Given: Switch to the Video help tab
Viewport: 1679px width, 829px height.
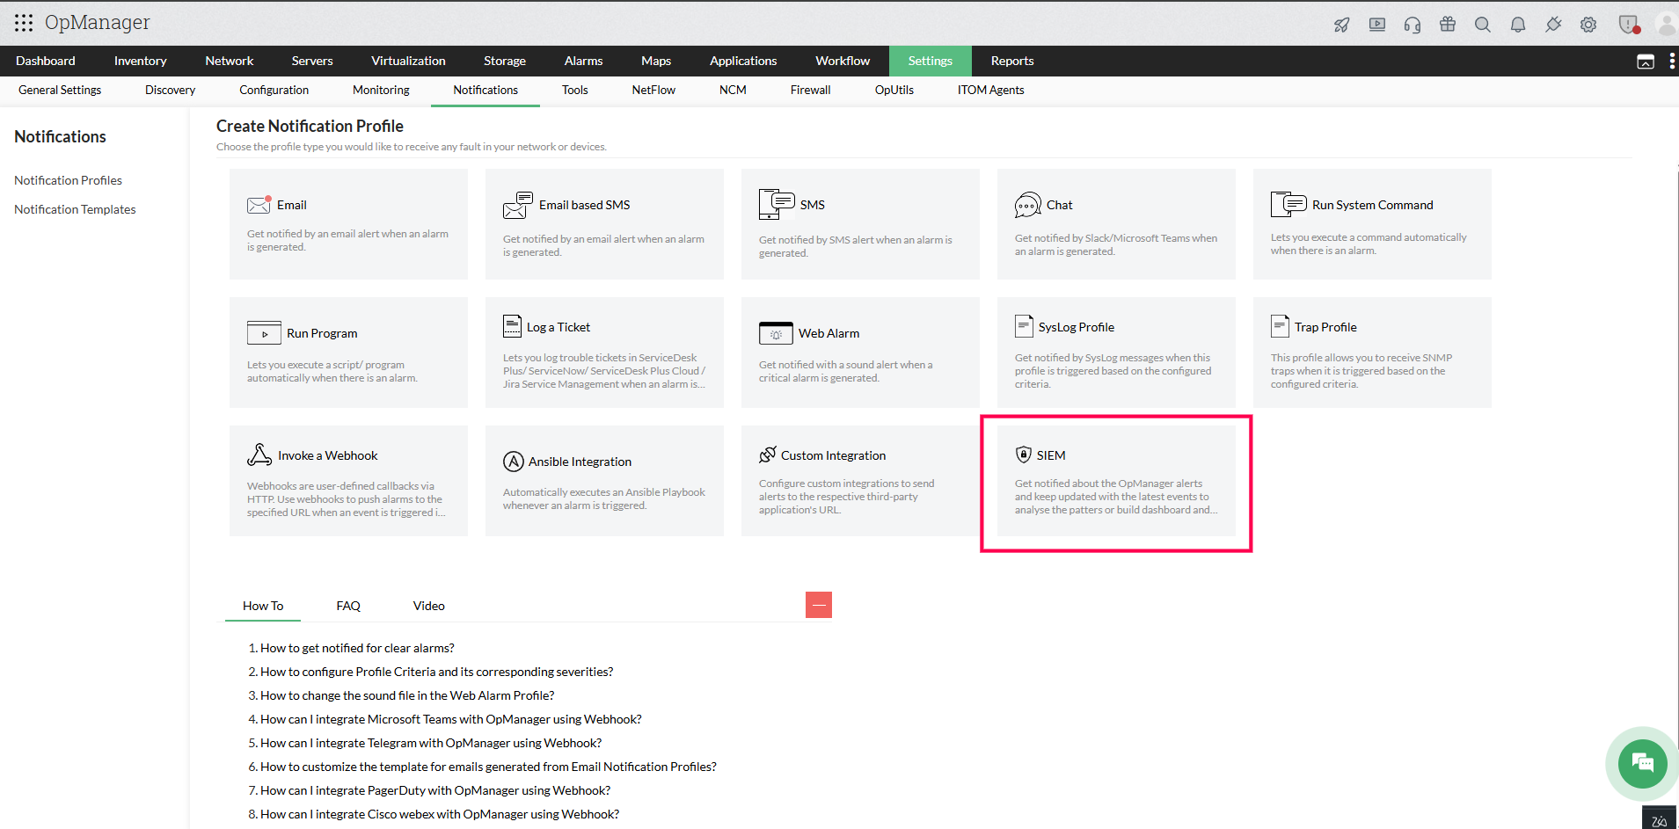Looking at the screenshot, I should [429, 606].
